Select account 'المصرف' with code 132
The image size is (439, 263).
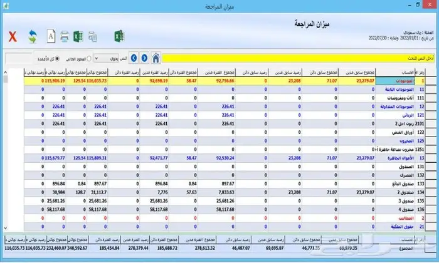click(x=394, y=175)
